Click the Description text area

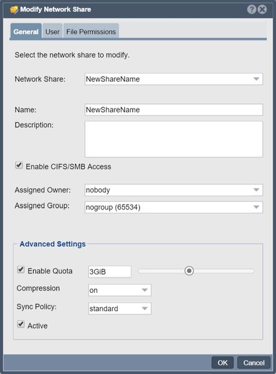click(174, 139)
